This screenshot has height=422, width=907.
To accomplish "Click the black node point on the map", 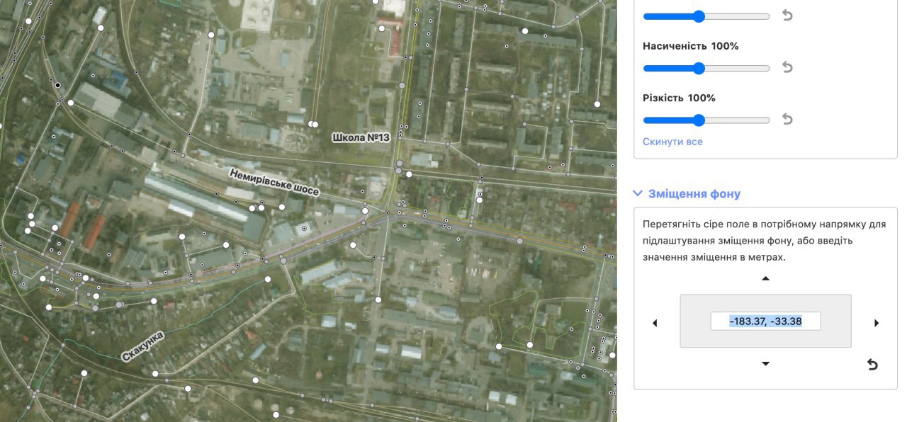I will point(58,85).
